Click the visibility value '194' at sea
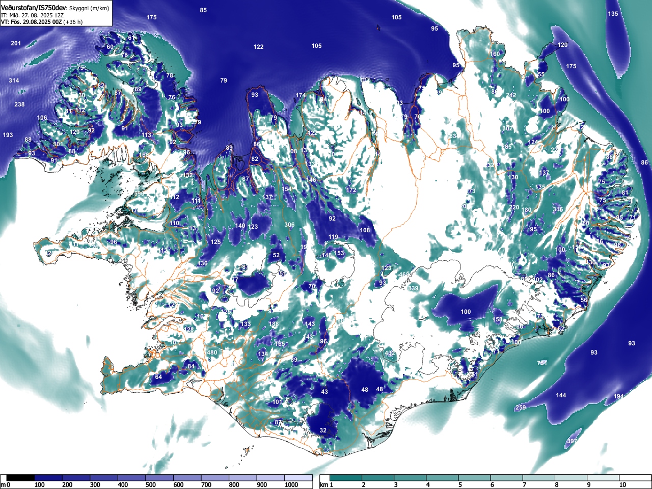The width and height of the screenshot is (652, 489). coord(618,396)
